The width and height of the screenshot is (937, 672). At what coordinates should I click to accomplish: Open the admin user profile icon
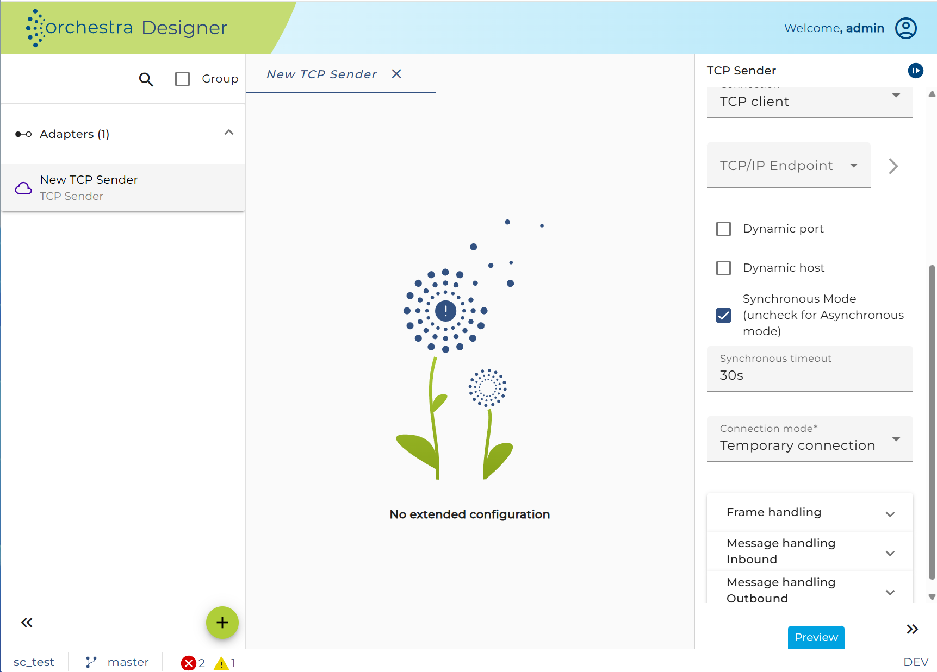[906, 28]
